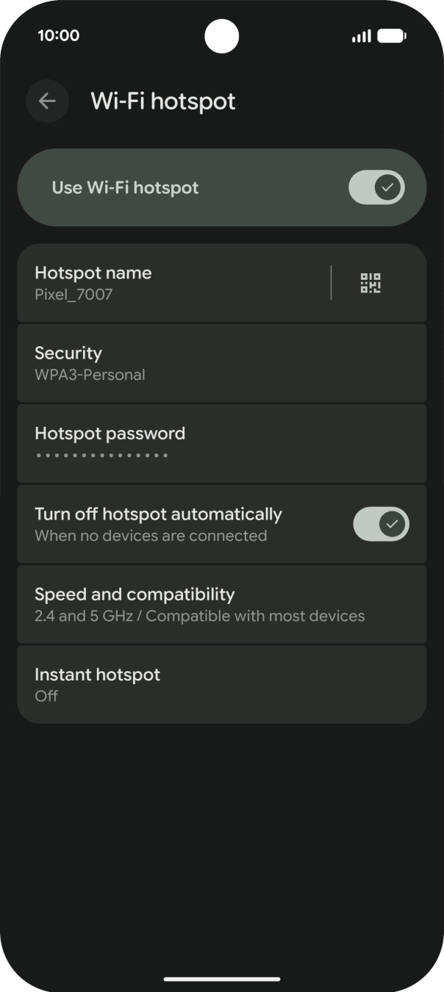Tap the "Off" status under Instant hotspot
Image resolution: width=444 pixels, height=992 pixels.
click(x=46, y=696)
